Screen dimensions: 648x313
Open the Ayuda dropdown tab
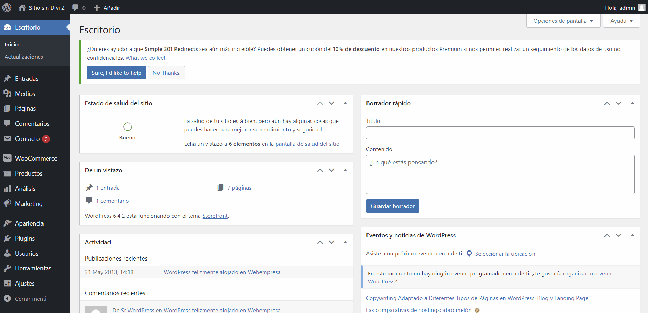pyautogui.click(x=621, y=21)
